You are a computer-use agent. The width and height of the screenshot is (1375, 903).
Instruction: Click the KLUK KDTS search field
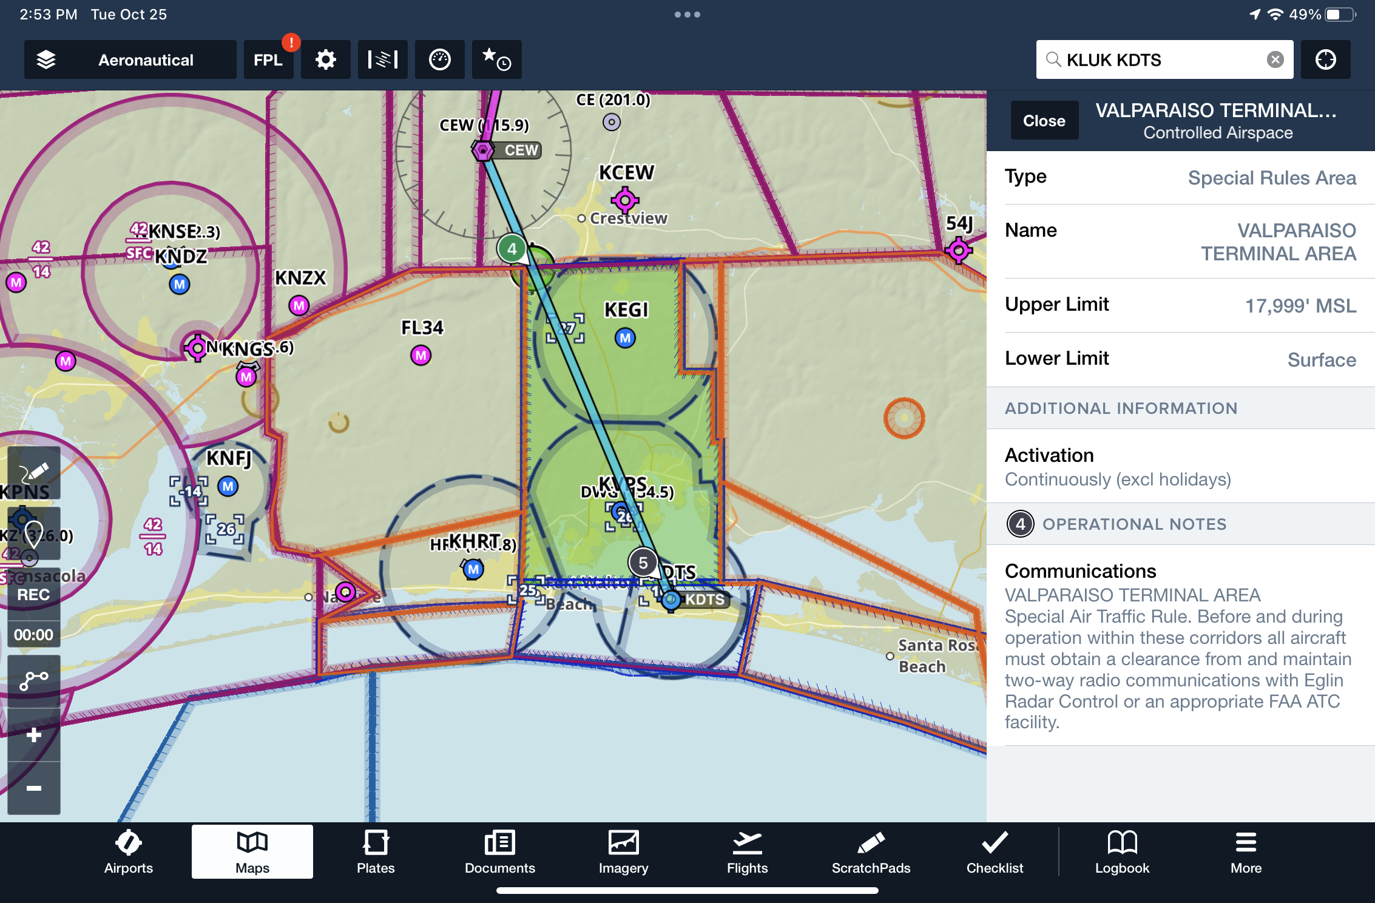click(x=1164, y=59)
